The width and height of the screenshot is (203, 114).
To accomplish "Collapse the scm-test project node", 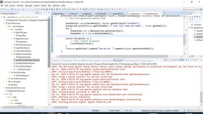I will [x=2, y=17].
